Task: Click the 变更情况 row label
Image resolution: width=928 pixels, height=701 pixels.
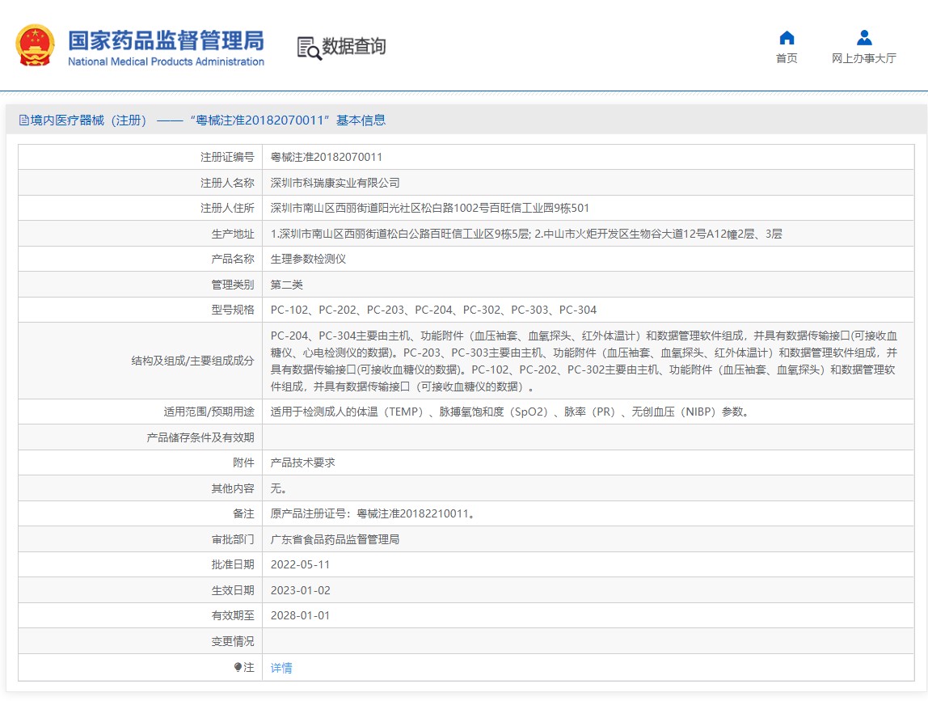Action: click(233, 641)
